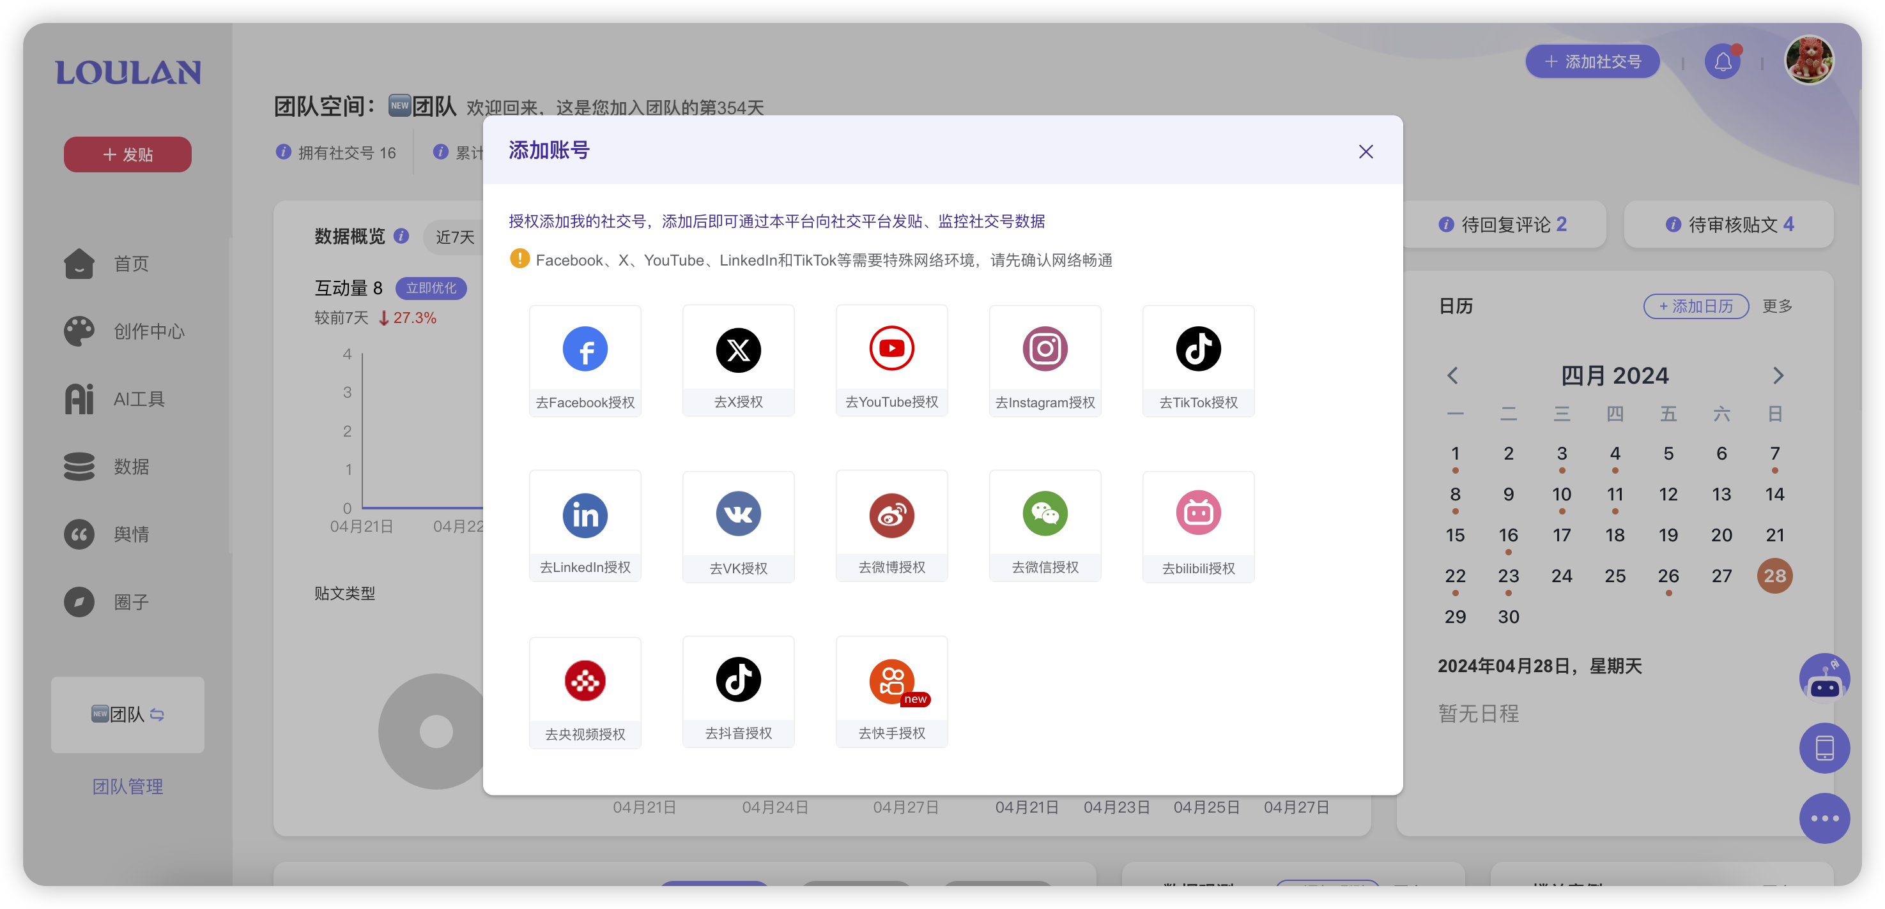Click the red 发贴 button
Viewport: 1885px width, 909px height.
tap(127, 154)
